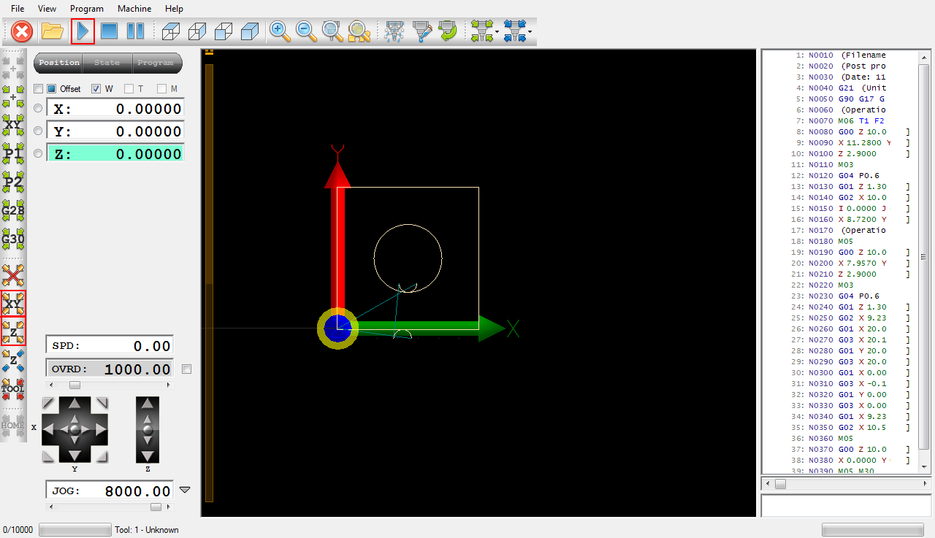Pause the program with the pause icon
The width and height of the screenshot is (935, 538).
click(x=135, y=31)
